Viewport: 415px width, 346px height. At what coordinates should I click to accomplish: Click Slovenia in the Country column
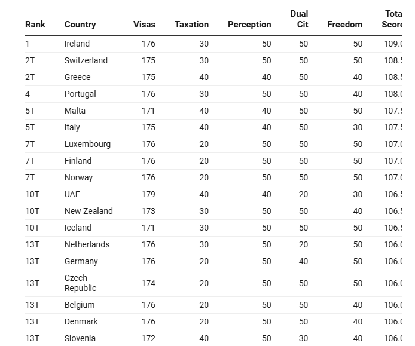pos(80,338)
